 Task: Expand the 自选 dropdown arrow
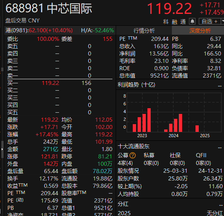pos(222,21)
